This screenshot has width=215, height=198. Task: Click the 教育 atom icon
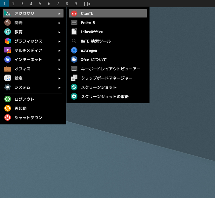coord(8,32)
